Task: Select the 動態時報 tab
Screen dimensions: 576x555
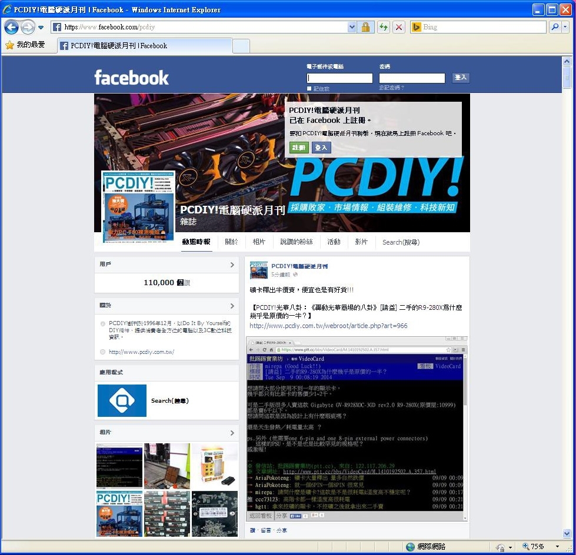Action: (197, 242)
